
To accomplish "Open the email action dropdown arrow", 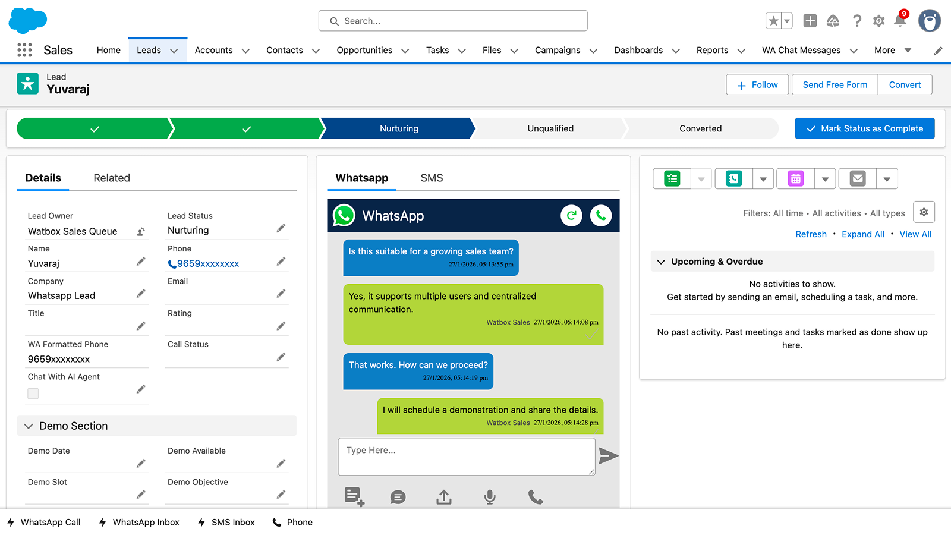I will click(887, 178).
